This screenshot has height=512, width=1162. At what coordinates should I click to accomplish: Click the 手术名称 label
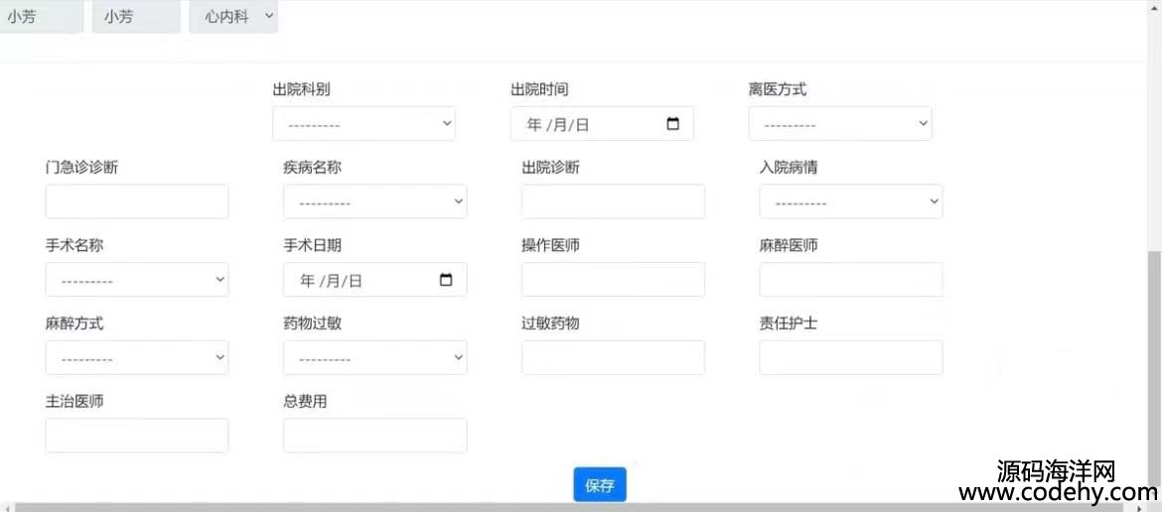74,245
